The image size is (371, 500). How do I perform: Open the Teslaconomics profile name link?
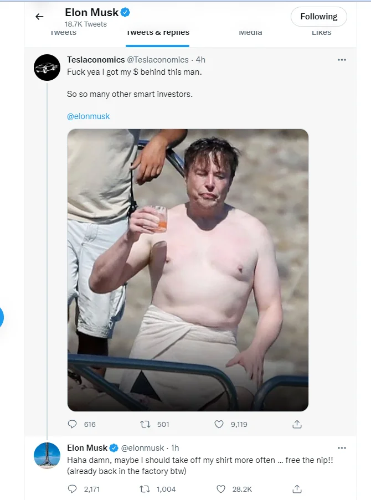(96, 60)
